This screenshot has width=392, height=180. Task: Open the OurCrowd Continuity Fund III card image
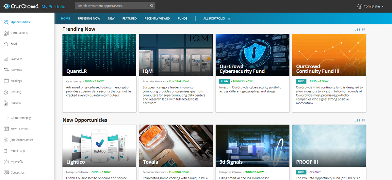[329, 55]
